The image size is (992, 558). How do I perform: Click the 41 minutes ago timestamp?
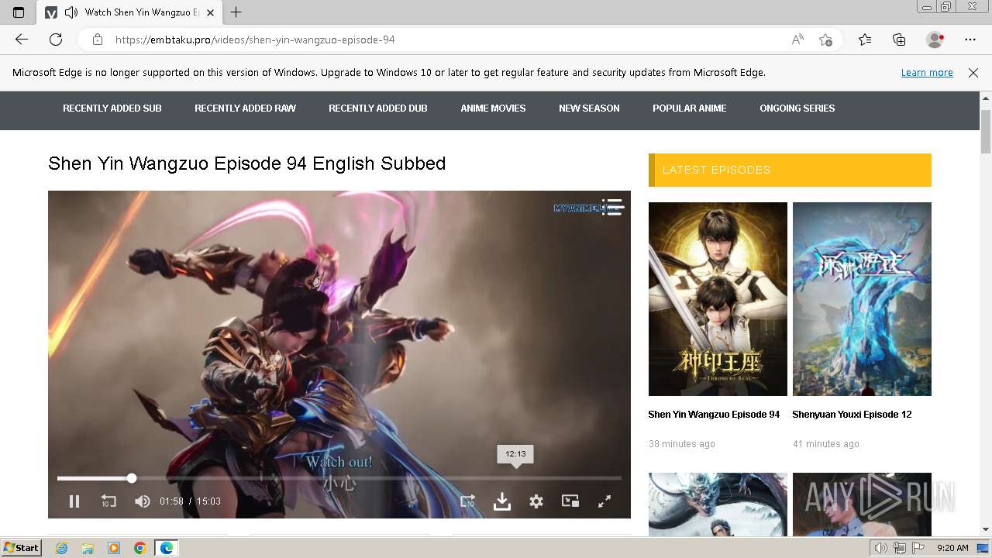pos(826,444)
